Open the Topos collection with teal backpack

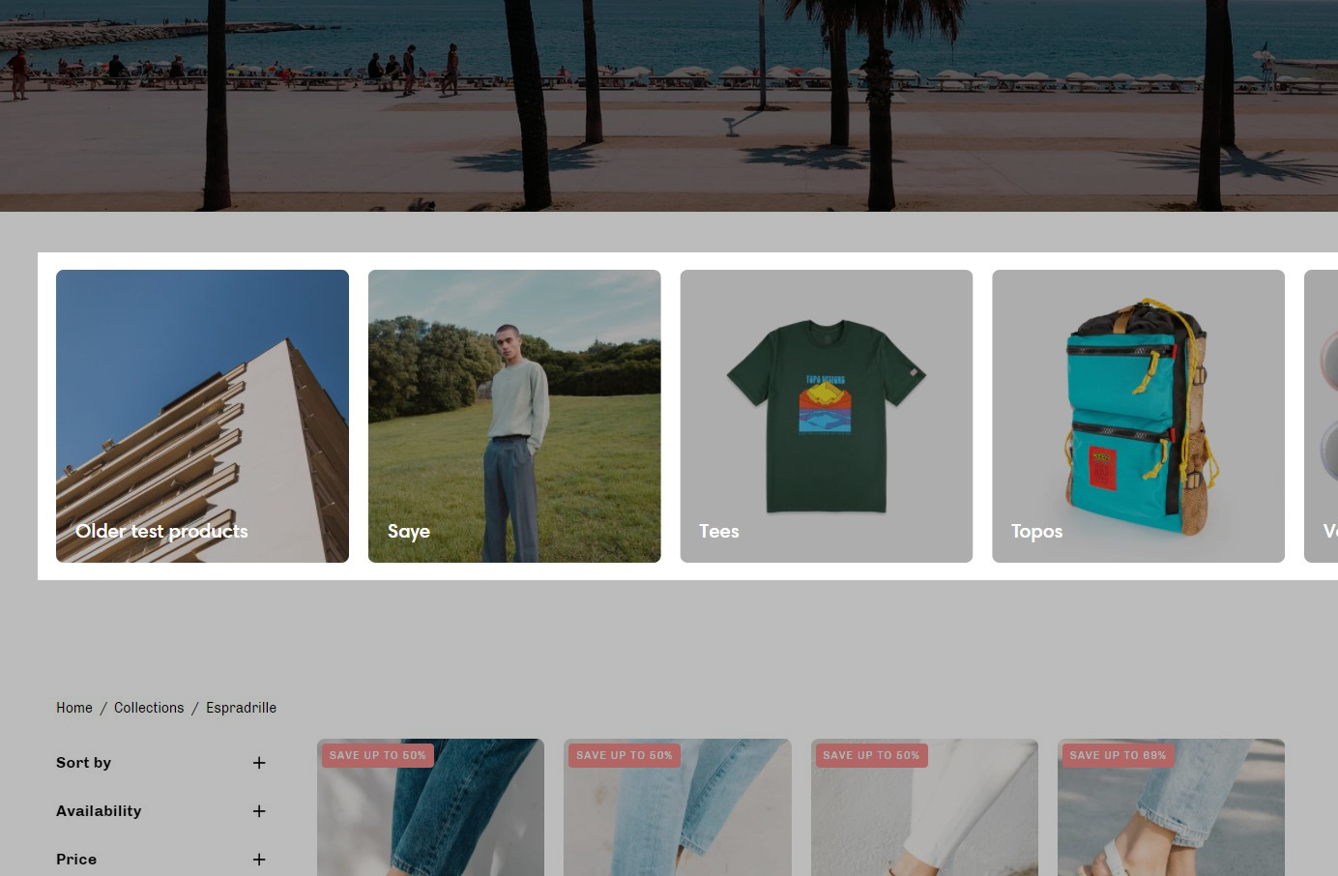click(1138, 416)
